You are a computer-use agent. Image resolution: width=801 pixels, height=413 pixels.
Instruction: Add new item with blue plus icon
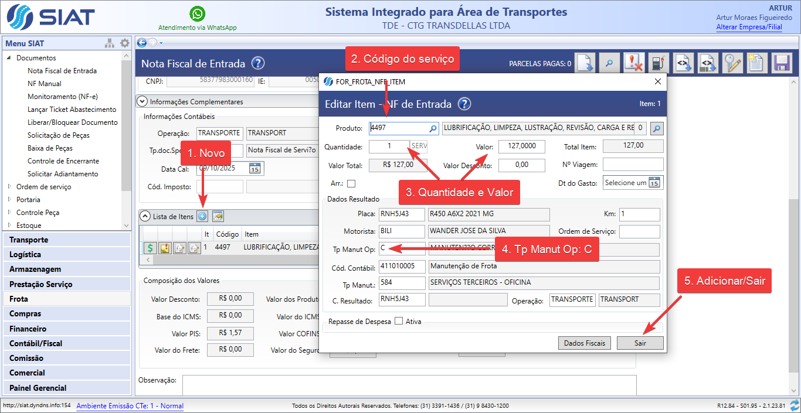(x=202, y=217)
